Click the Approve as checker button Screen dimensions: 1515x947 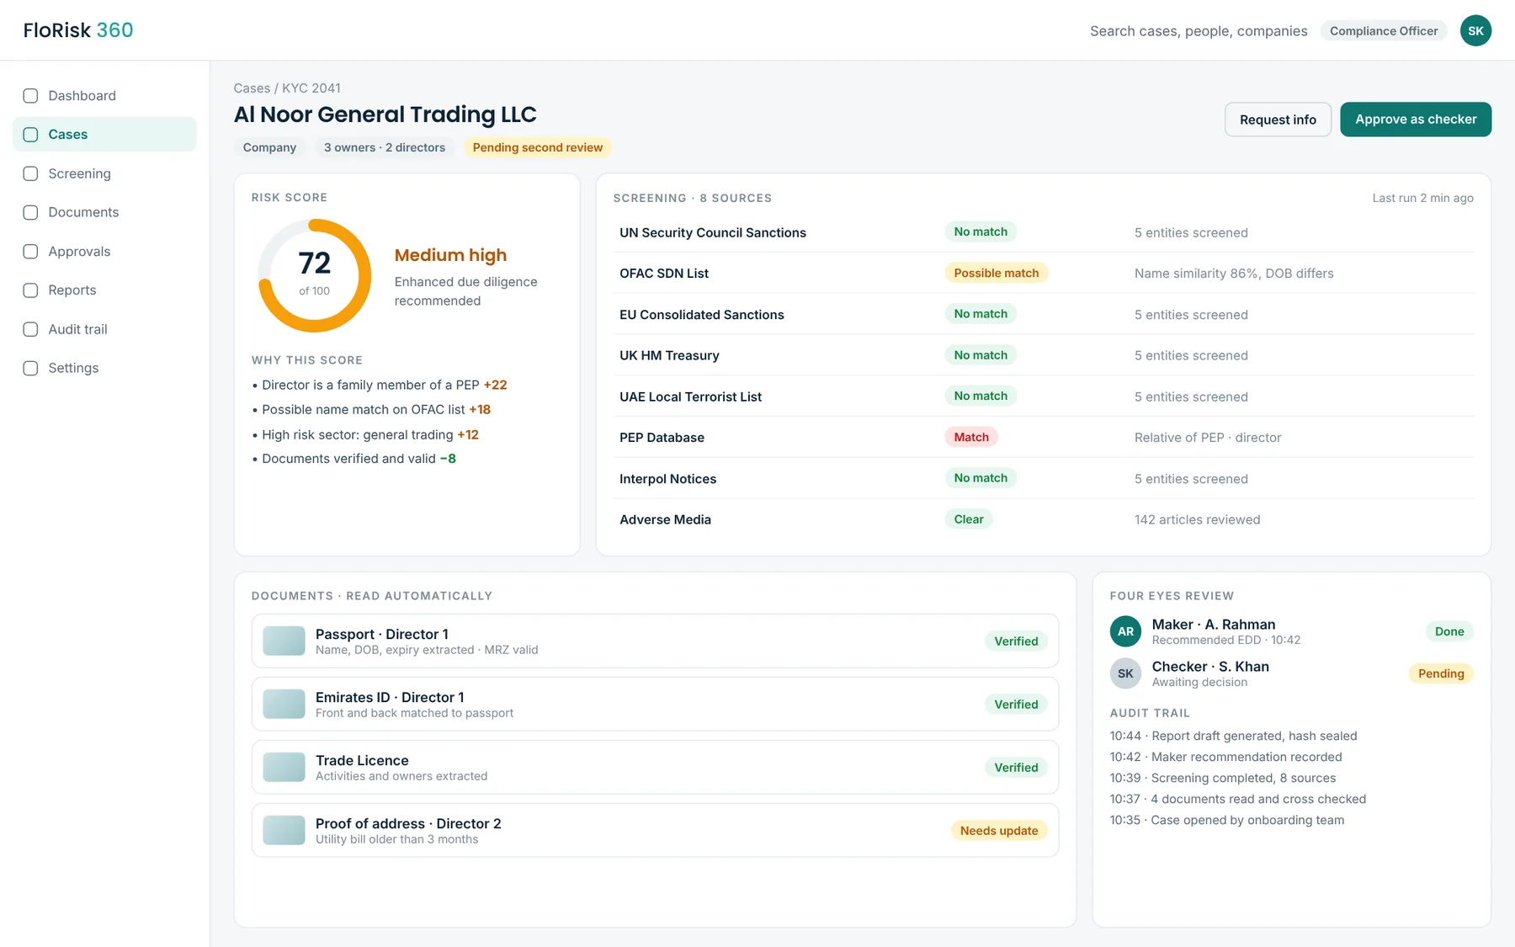(1416, 120)
